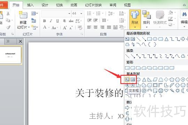Toggle text Shadow formatting
Viewport: 188px width, 125px height.
click(64, 21)
